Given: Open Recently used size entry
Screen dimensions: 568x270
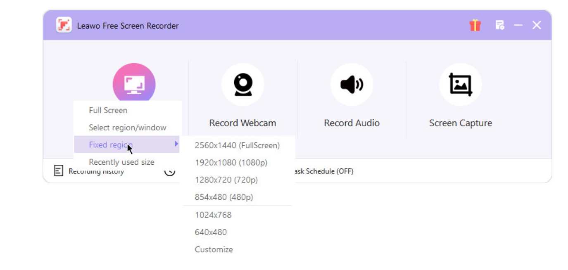Looking at the screenshot, I should click(121, 162).
